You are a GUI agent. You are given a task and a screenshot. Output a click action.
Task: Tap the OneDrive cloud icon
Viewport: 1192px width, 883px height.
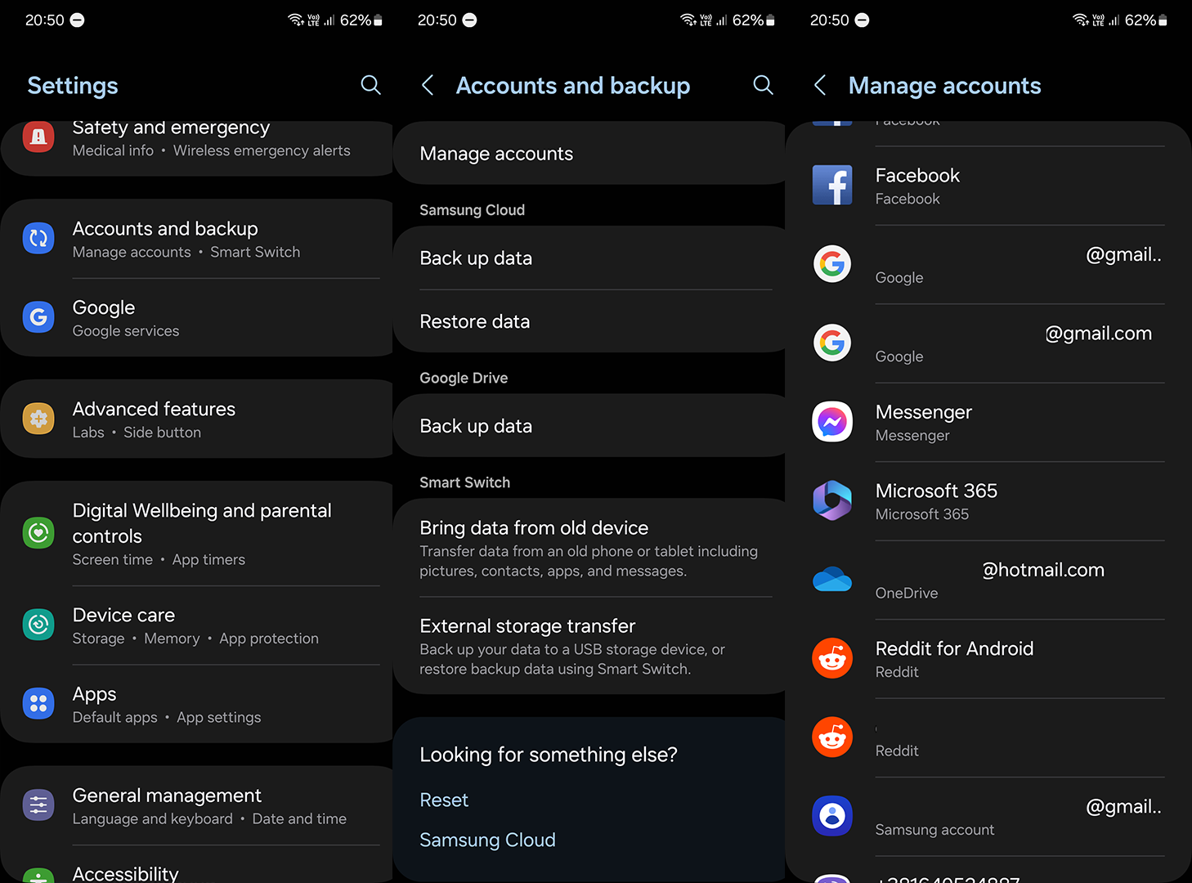832,579
